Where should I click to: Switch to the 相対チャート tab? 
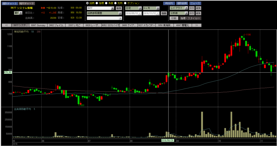[27, 3]
